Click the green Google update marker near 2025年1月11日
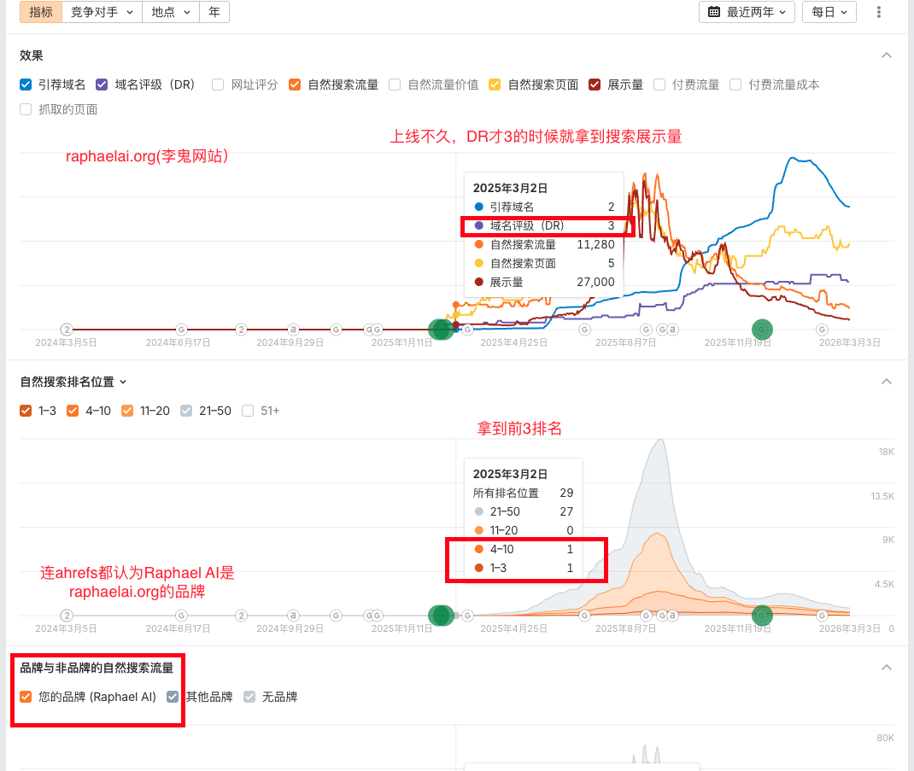This screenshot has width=914, height=771. click(x=441, y=329)
